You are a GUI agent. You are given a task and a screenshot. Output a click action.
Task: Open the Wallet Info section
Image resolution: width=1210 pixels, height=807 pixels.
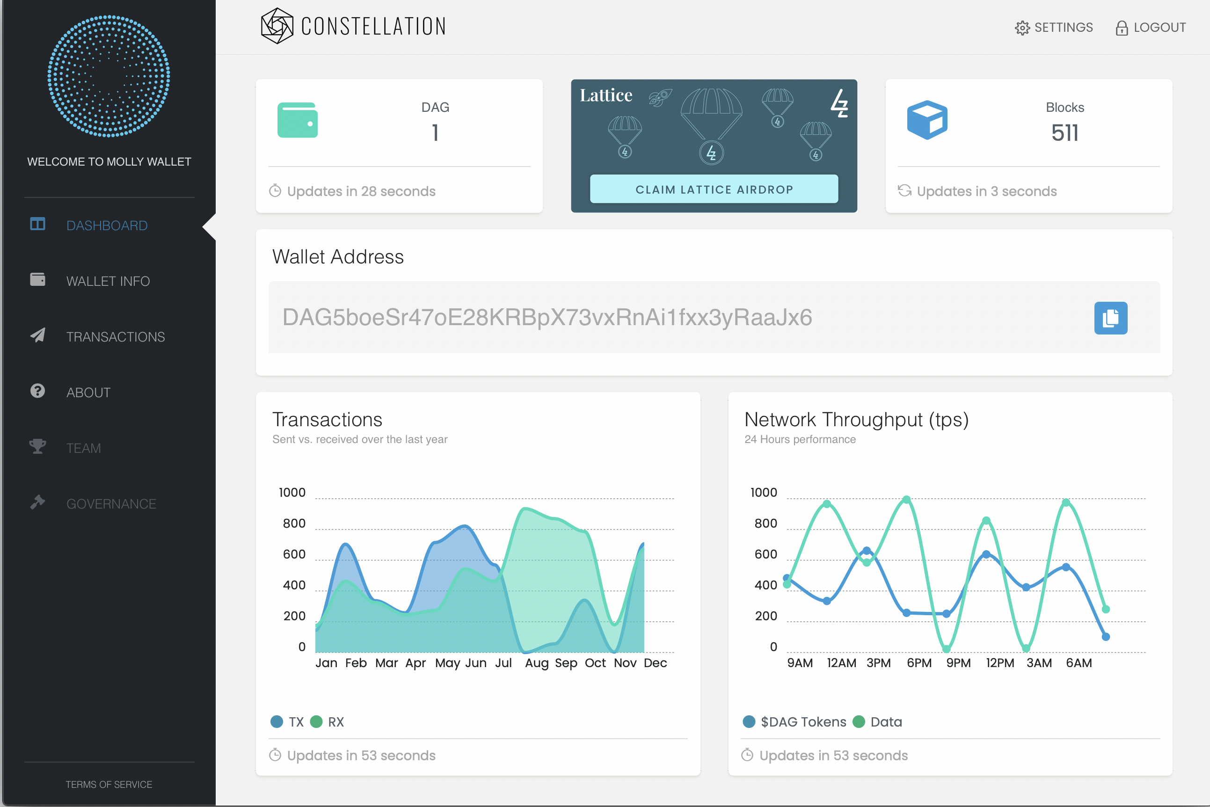108,281
